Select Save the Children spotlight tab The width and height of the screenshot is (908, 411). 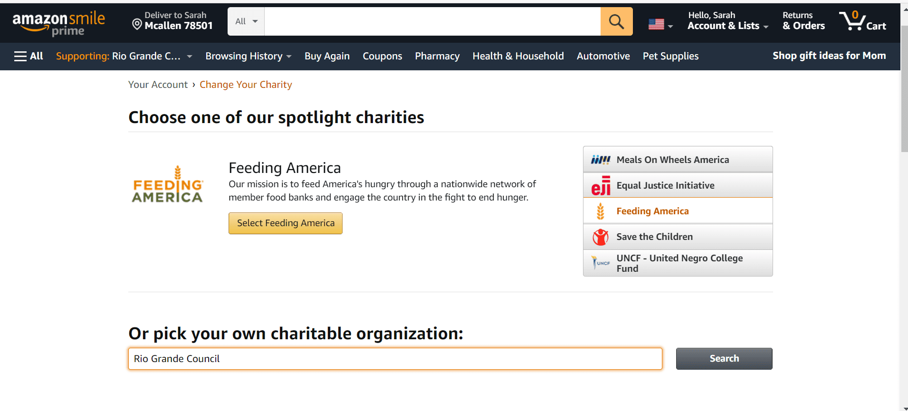tap(678, 237)
